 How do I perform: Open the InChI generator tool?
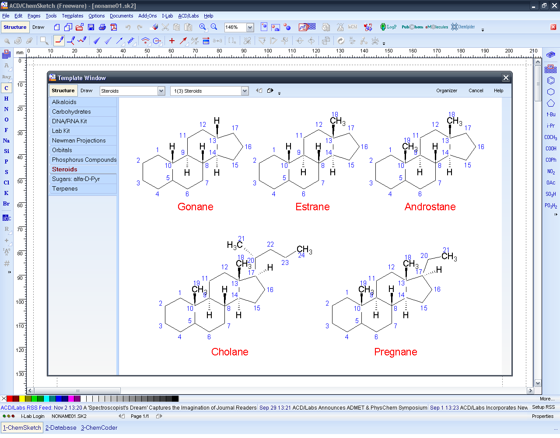click(352, 27)
